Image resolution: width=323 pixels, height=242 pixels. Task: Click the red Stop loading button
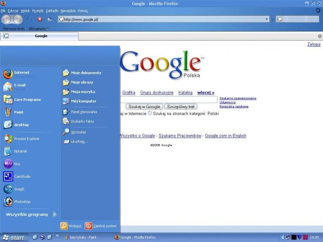40,19
